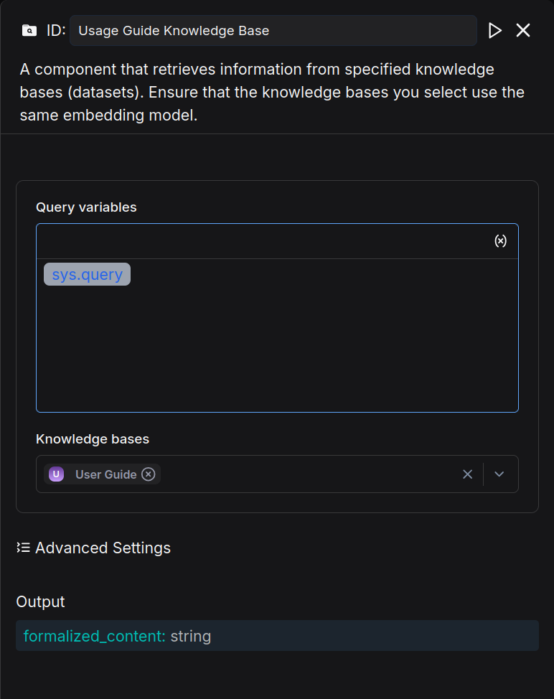The image size is (554, 699).
Task: Click the Query variables label
Action: 86,207
